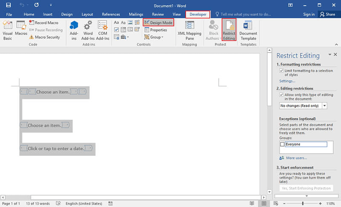341x207 pixels.
Task: Open COM Add-Ins
Action: [x=102, y=30]
